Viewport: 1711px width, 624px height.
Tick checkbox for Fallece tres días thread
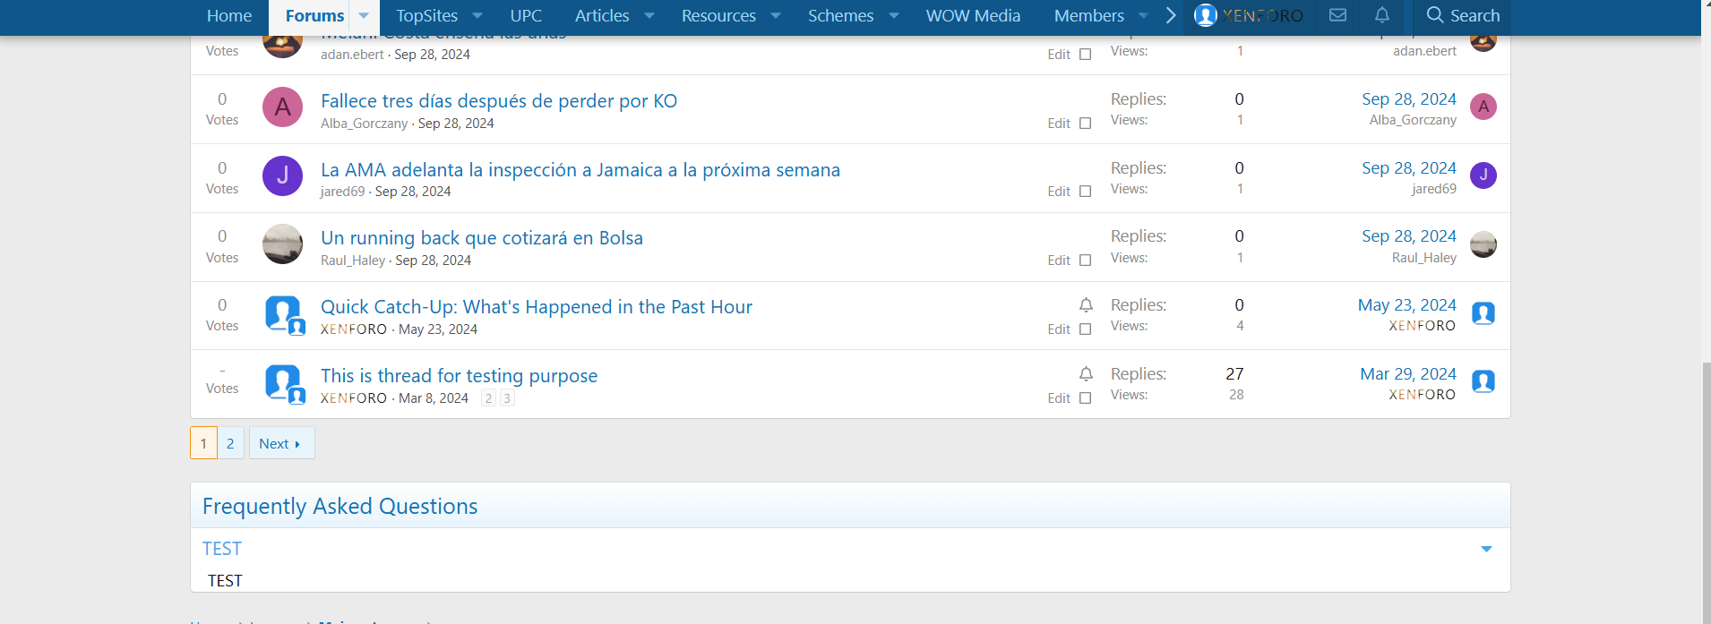click(1086, 124)
